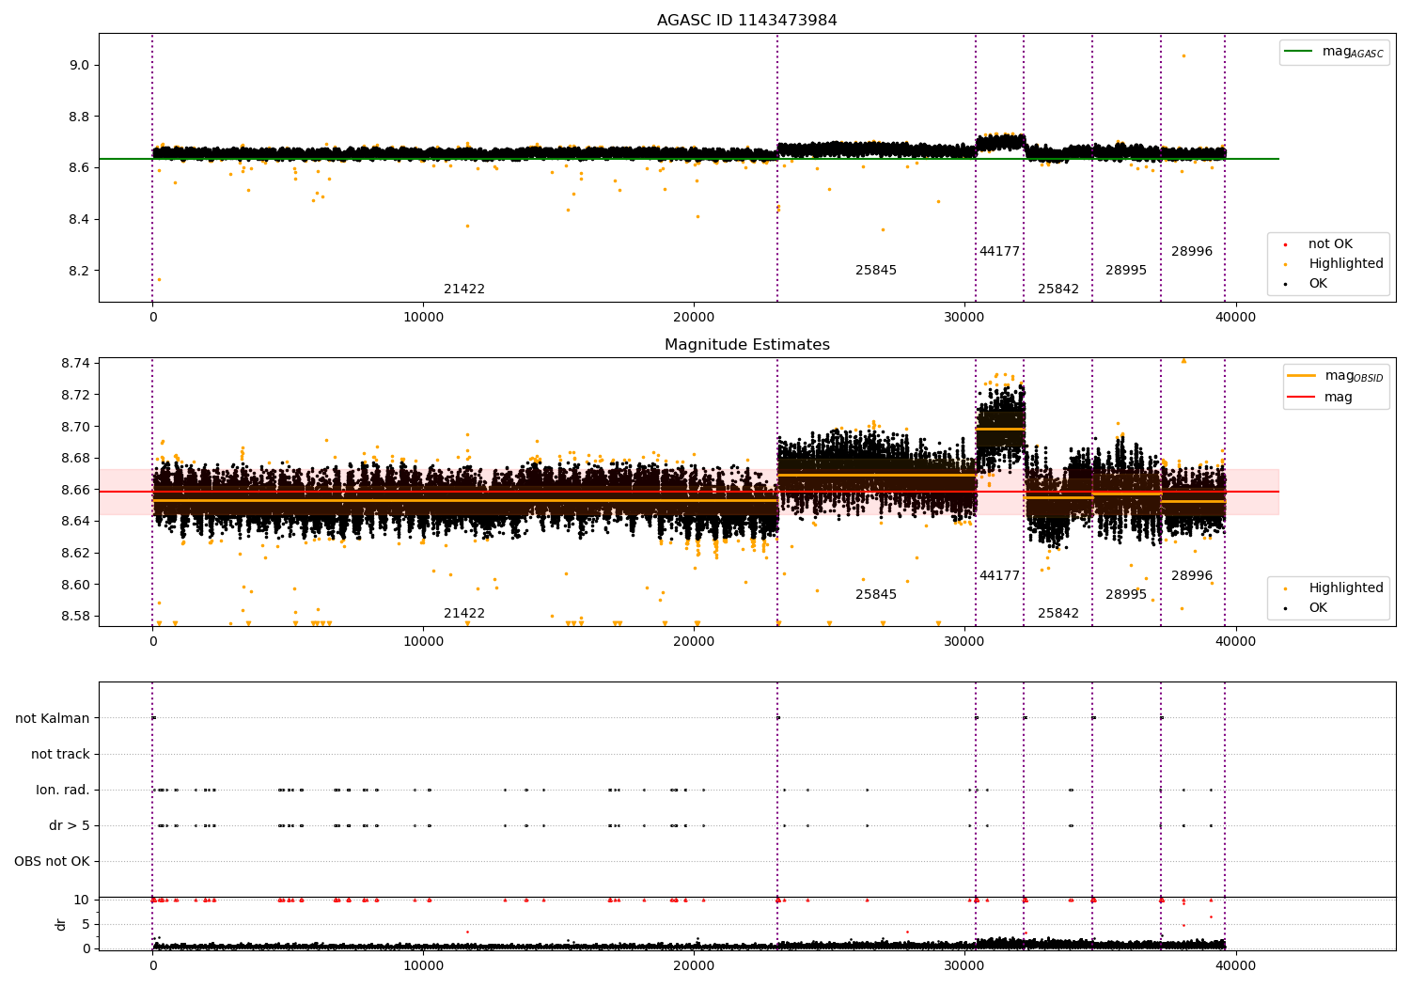Click obsid label '25845' in the AGASC ID plot
This screenshot has height=987, width=1410.
[x=876, y=271]
